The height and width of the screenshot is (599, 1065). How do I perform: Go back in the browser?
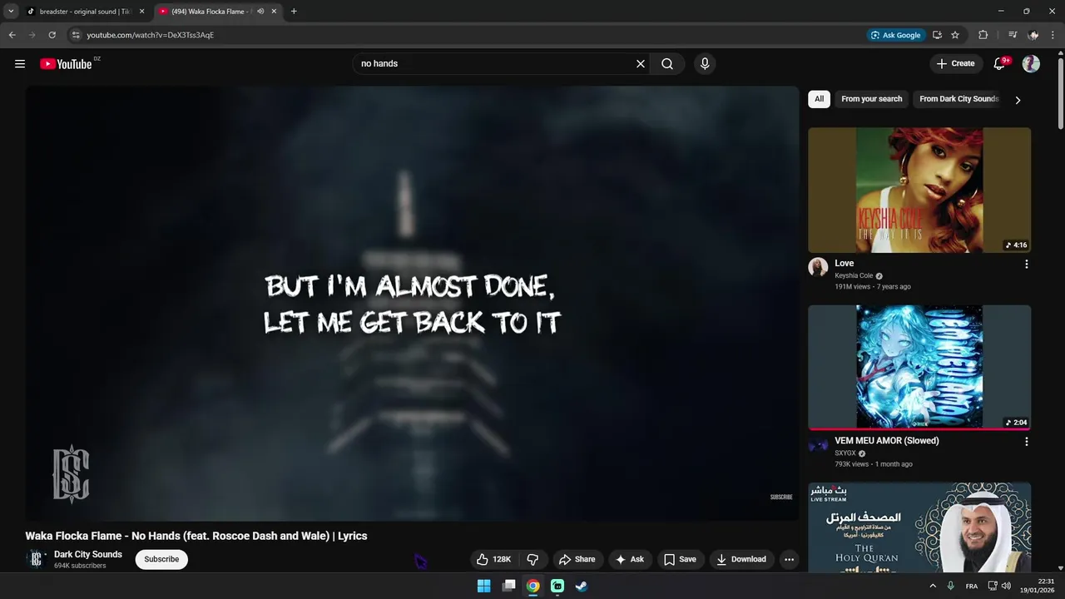tap(12, 35)
